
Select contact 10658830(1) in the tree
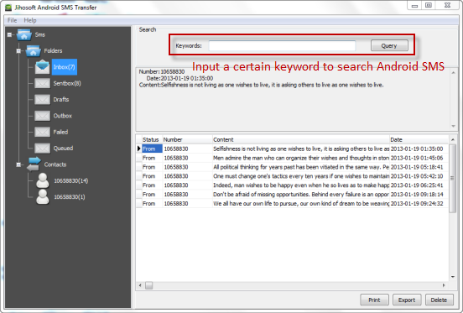(70, 197)
